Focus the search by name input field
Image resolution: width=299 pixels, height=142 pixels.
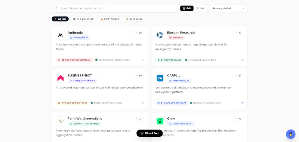114,8
